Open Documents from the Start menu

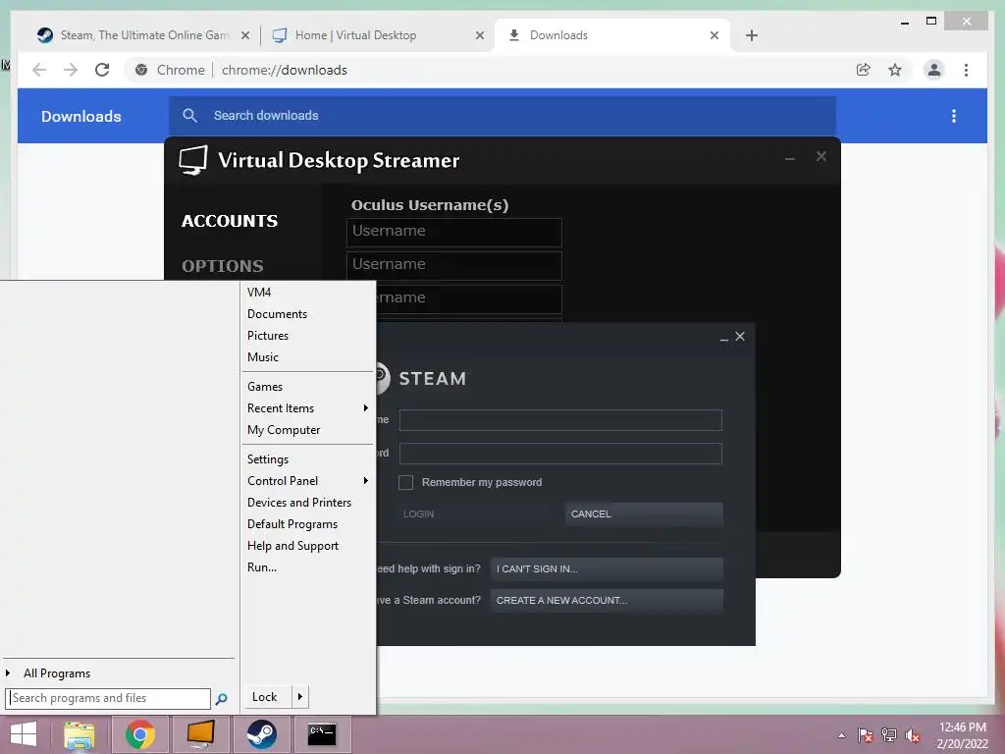point(277,314)
